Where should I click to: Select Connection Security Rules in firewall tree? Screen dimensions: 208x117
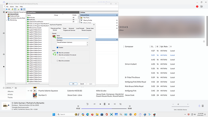17,18
